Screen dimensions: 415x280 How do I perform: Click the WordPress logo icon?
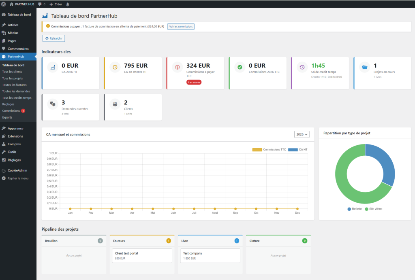4,4
